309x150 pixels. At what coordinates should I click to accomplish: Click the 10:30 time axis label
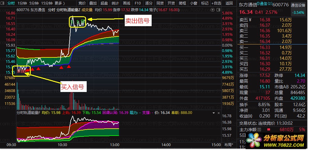point(62,145)
